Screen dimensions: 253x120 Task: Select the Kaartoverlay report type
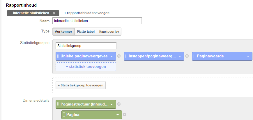[109, 32]
